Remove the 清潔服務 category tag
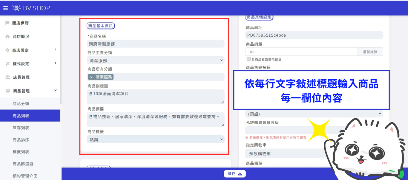Image resolution: width=408 pixels, height=180 pixels. point(91,77)
